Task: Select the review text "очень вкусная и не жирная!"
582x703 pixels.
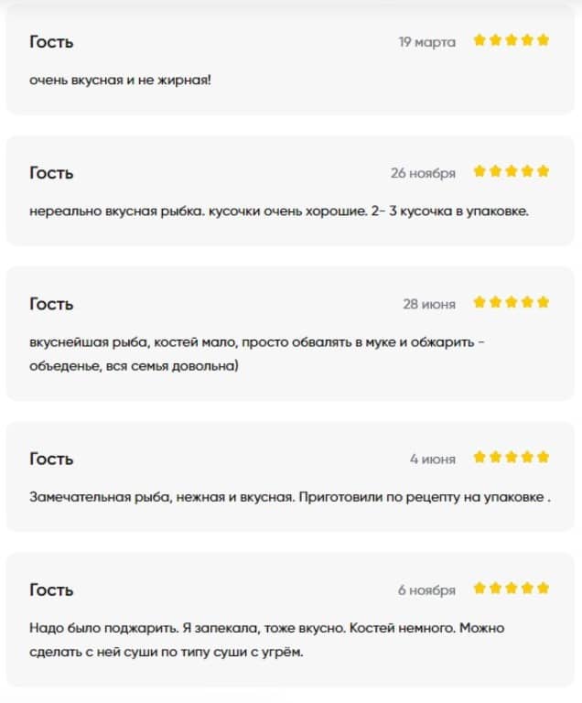Action: pos(120,80)
